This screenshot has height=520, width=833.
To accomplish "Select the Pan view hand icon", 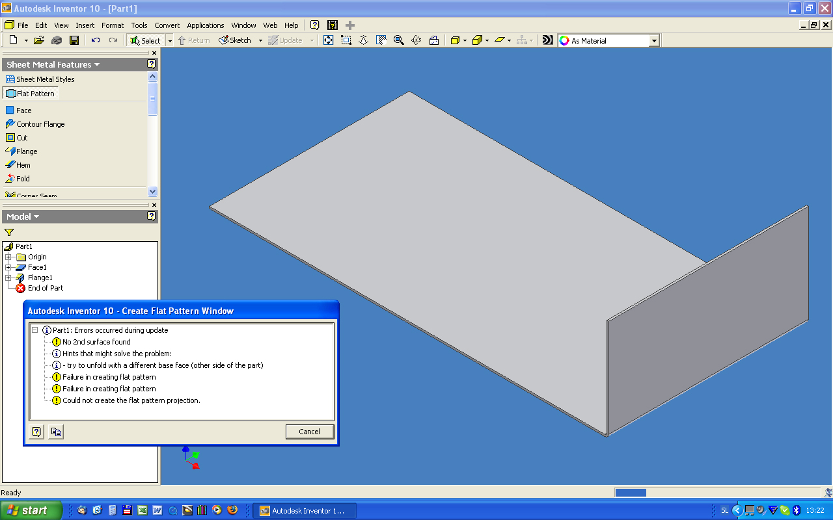I will tap(381, 40).
